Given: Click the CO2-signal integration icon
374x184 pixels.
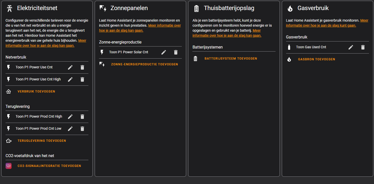Looking at the screenshot, I should (x=9, y=166).
